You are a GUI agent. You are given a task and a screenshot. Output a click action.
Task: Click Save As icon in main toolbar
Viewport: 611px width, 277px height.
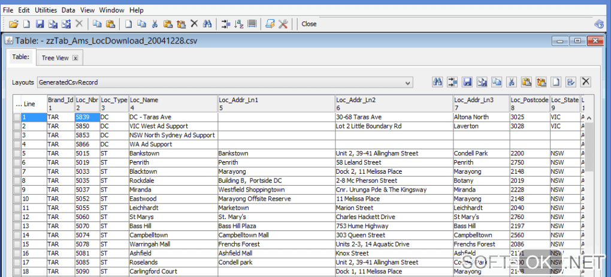coord(53,24)
